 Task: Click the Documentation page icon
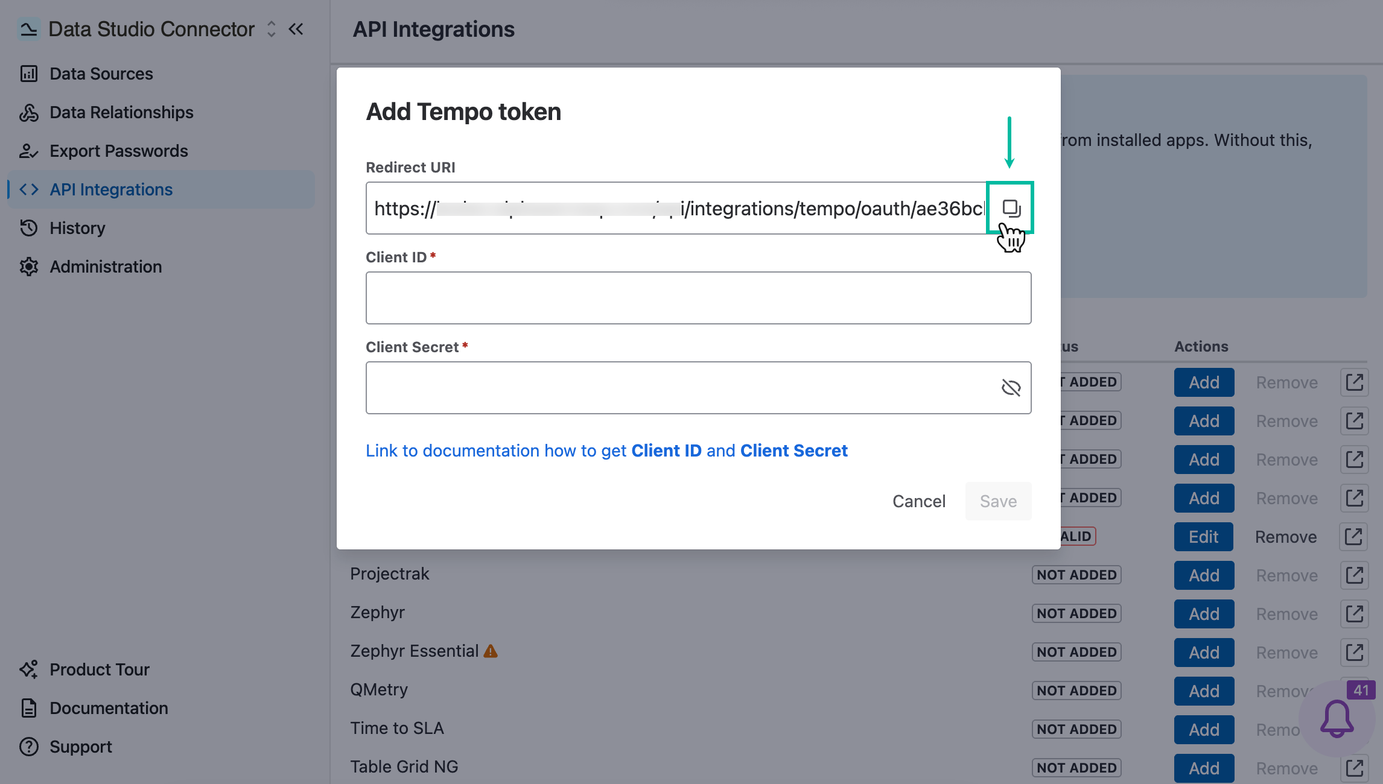[x=28, y=708]
